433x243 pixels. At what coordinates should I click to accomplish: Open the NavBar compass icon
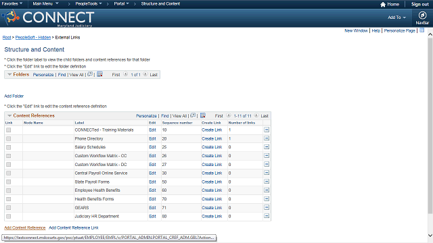(422, 15)
